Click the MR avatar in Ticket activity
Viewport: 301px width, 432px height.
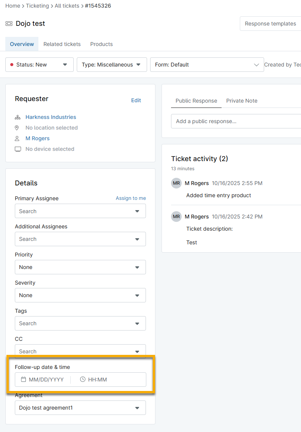click(x=176, y=183)
